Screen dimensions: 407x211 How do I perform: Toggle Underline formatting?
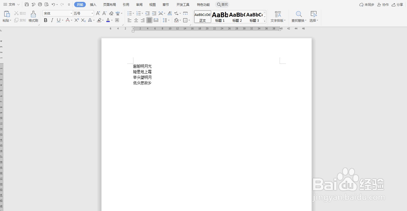(x=59, y=20)
